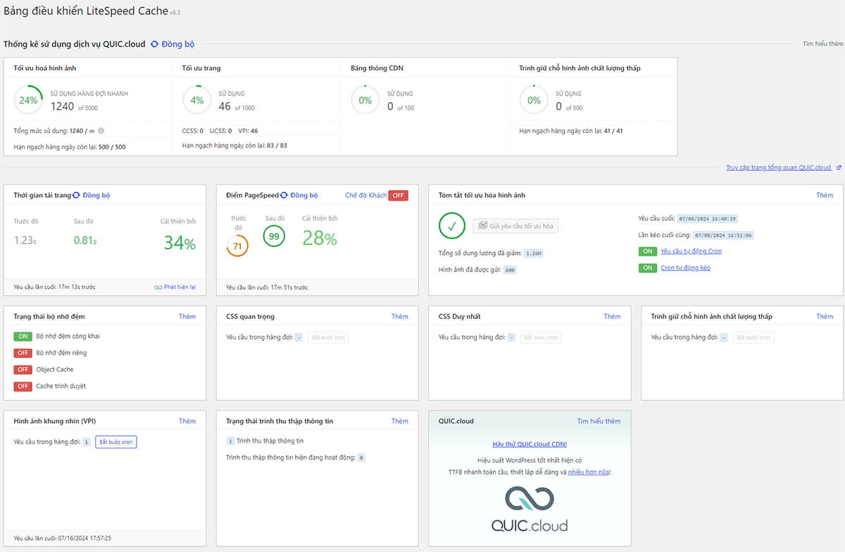Click Đồng bộ link for QUIC.cloud statistics
This screenshot has height=552, width=845.
click(178, 44)
